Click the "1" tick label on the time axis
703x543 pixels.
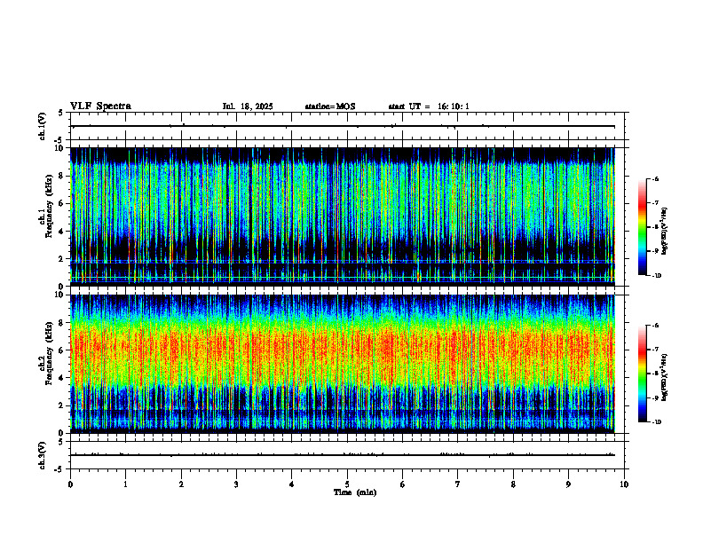[x=125, y=484]
